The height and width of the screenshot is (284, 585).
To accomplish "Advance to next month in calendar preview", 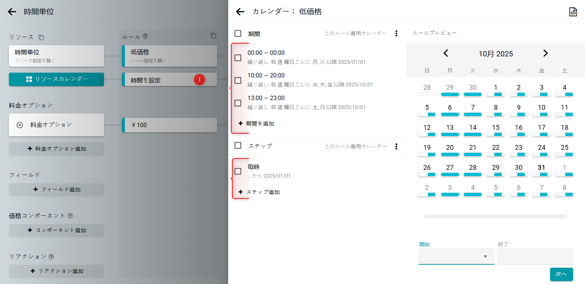I will point(545,53).
